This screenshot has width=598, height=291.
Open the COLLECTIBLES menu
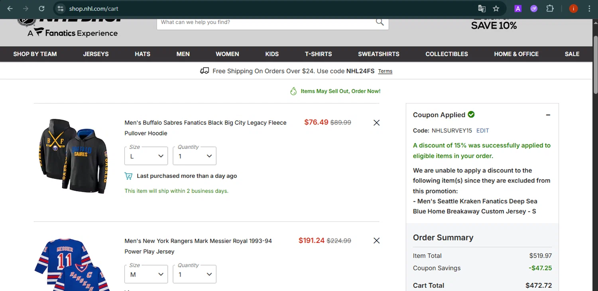tap(447, 54)
